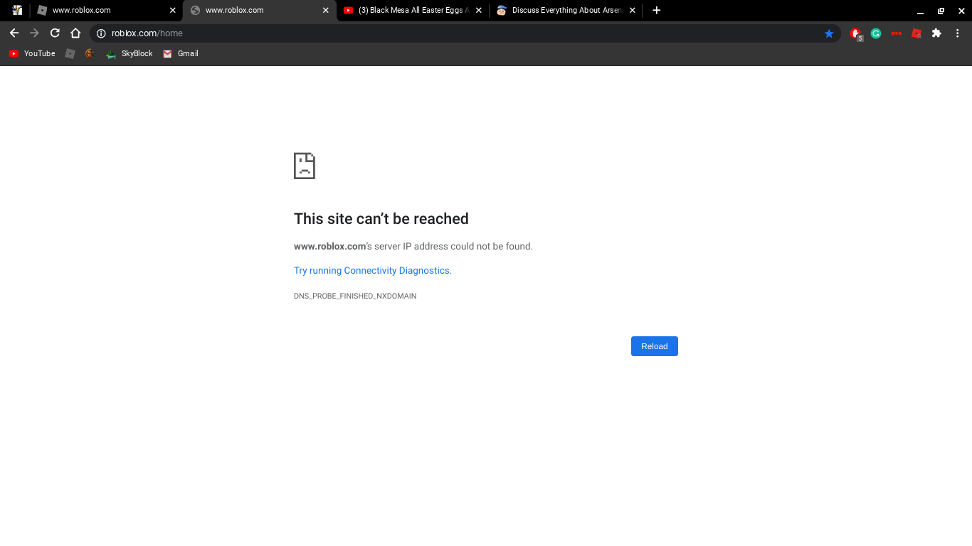Click the blue bookmark star icon
Screen dimensions: 972x546
pyautogui.click(x=829, y=33)
